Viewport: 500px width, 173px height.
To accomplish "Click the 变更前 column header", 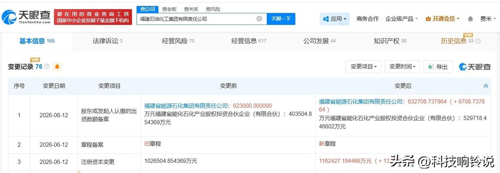I will click(x=228, y=86).
